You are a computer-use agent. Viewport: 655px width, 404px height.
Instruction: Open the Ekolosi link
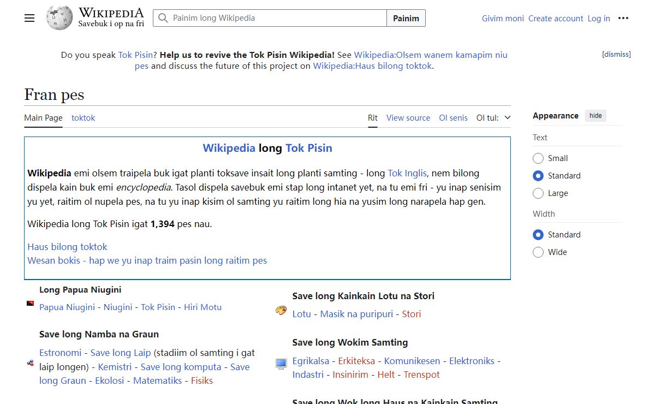click(x=110, y=381)
